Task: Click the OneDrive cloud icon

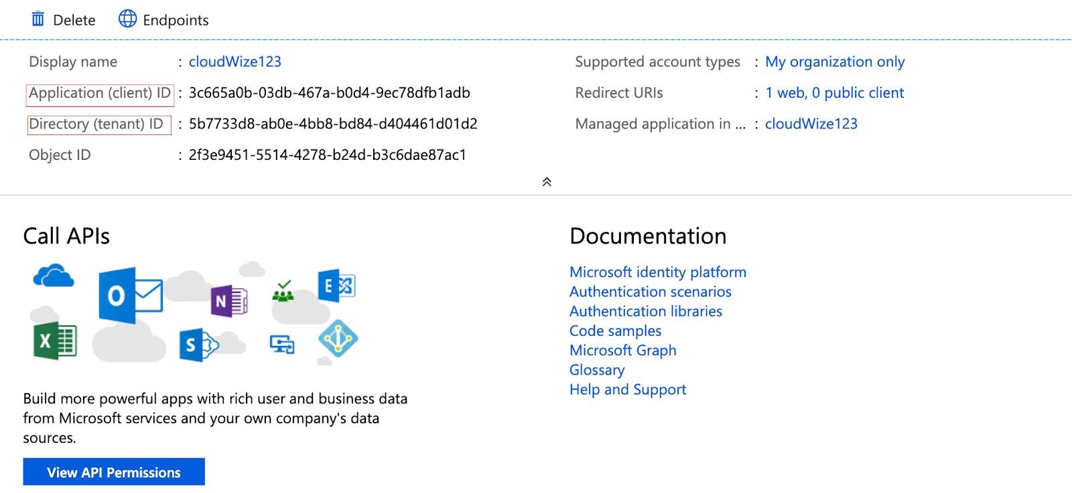Action: [54, 276]
